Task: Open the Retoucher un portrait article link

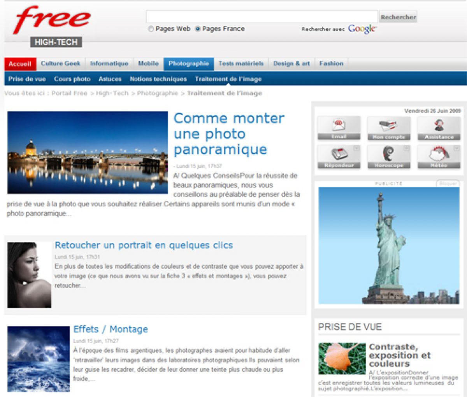Action: pos(144,245)
